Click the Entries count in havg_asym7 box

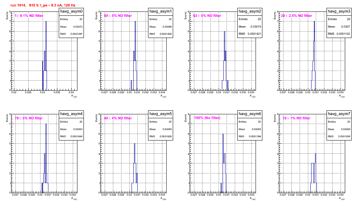(348, 122)
